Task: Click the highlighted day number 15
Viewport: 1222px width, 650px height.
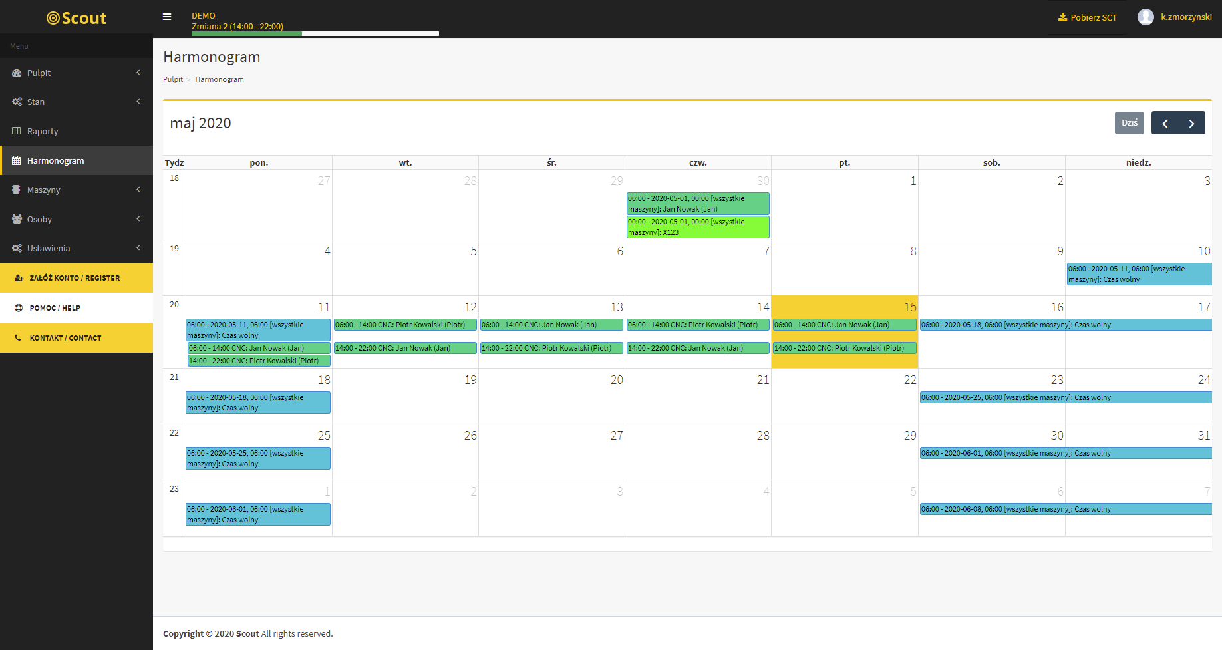Action: click(910, 307)
